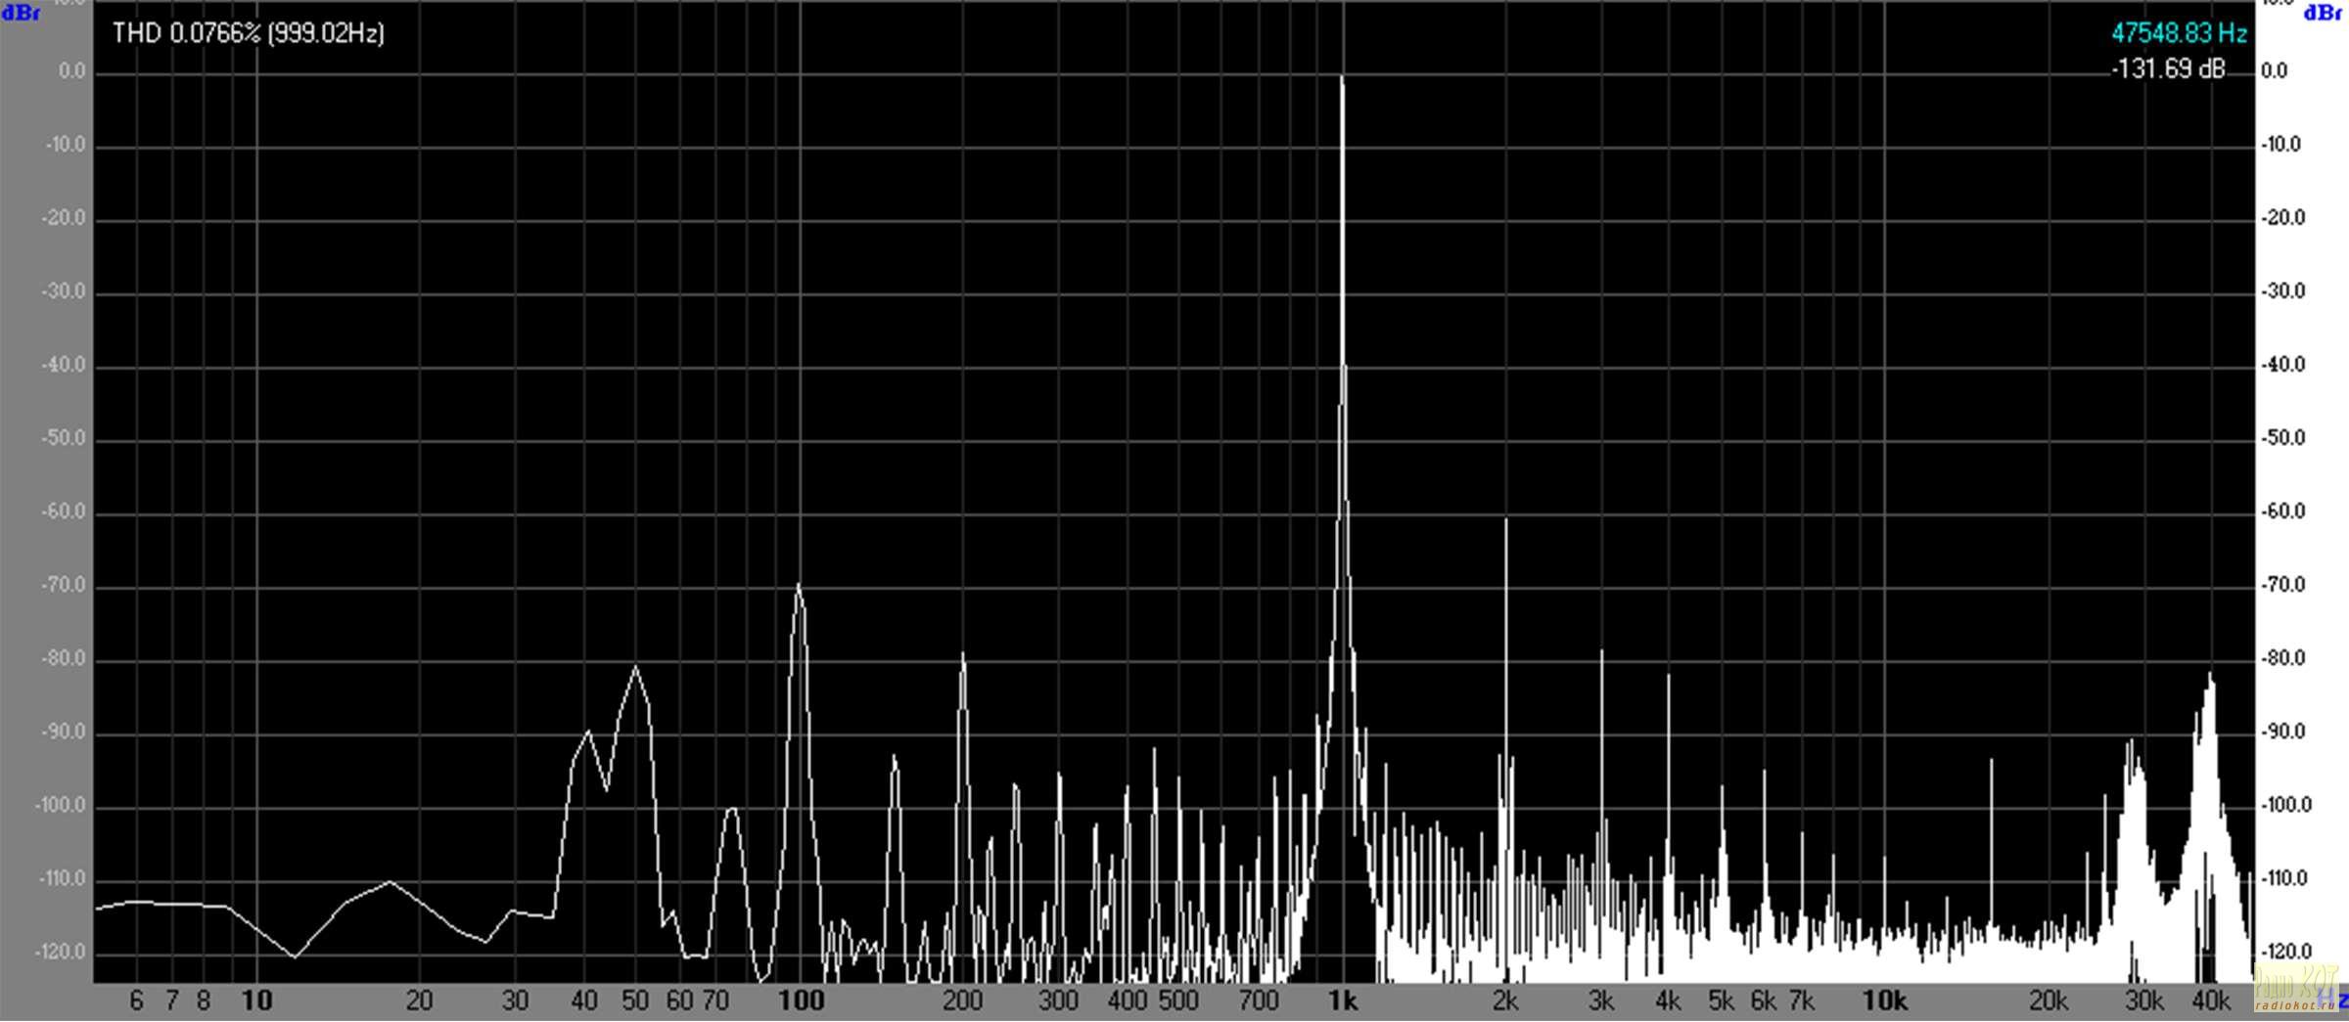The height and width of the screenshot is (1022, 2349).
Task: Pick the 2k frequency axis label
Action: click(1505, 1000)
